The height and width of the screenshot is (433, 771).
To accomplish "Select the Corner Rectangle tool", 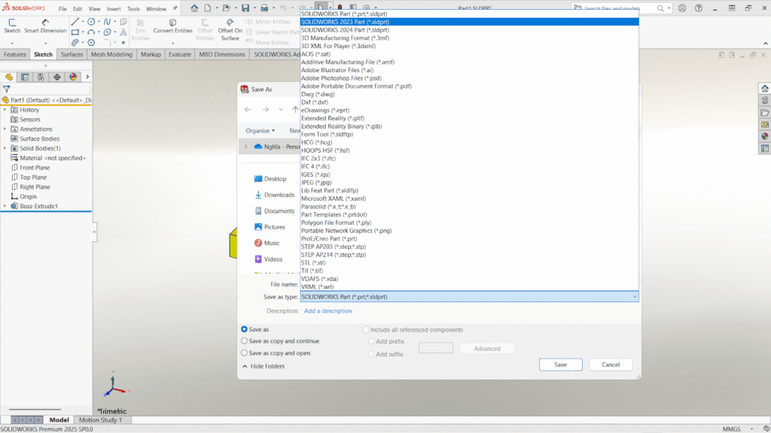I will (x=75, y=32).
